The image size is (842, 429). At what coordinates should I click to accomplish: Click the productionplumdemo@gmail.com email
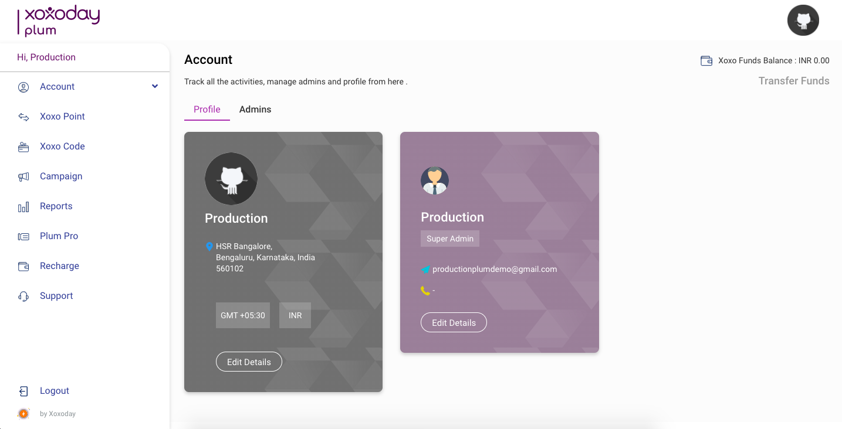495,270
